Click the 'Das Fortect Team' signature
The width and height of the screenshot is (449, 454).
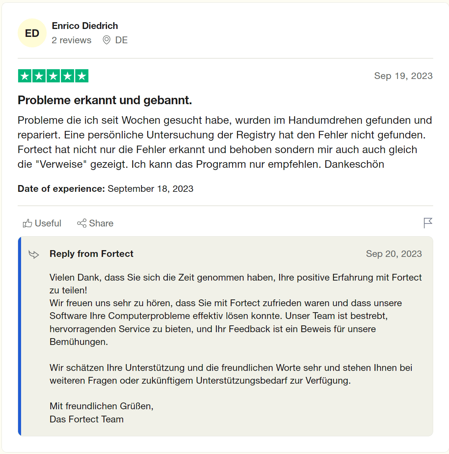pos(87,419)
